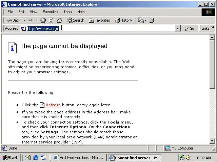217x162 pixels.
Task: Click the Stop loading icon
Action: pyautogui.click(x=43, y=20)
